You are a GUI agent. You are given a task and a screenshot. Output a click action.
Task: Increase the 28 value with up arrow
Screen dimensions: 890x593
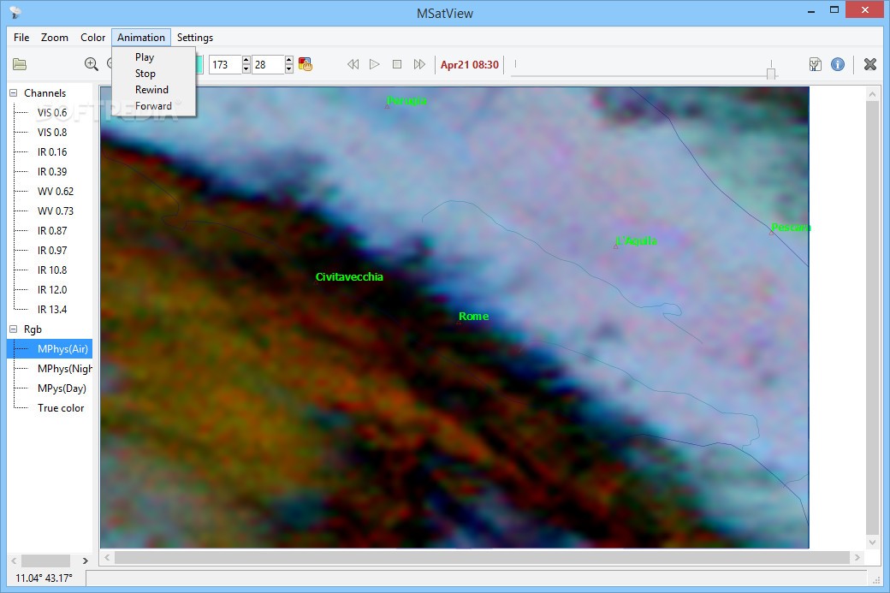(x=289, y=60)
